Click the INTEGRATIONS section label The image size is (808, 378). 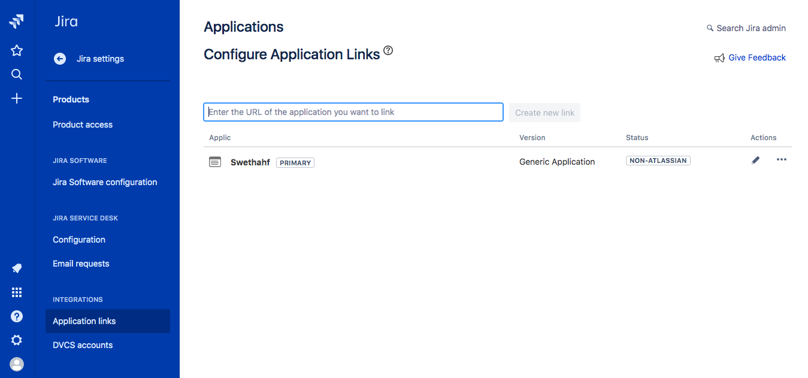78,300
